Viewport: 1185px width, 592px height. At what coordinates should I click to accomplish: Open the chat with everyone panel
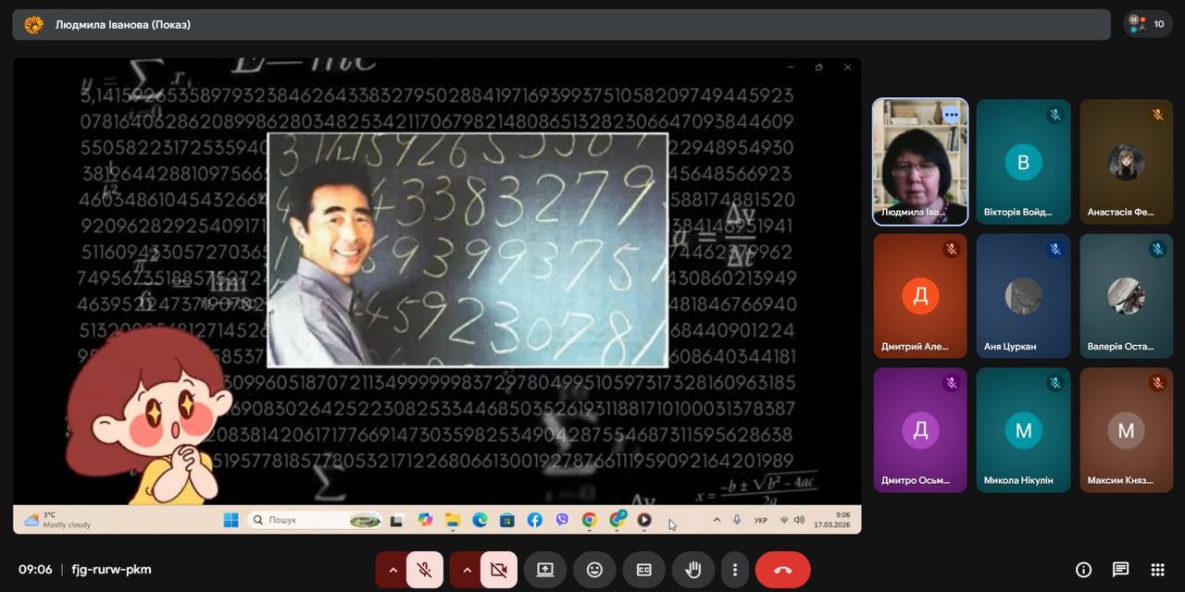pos(1120,570)
